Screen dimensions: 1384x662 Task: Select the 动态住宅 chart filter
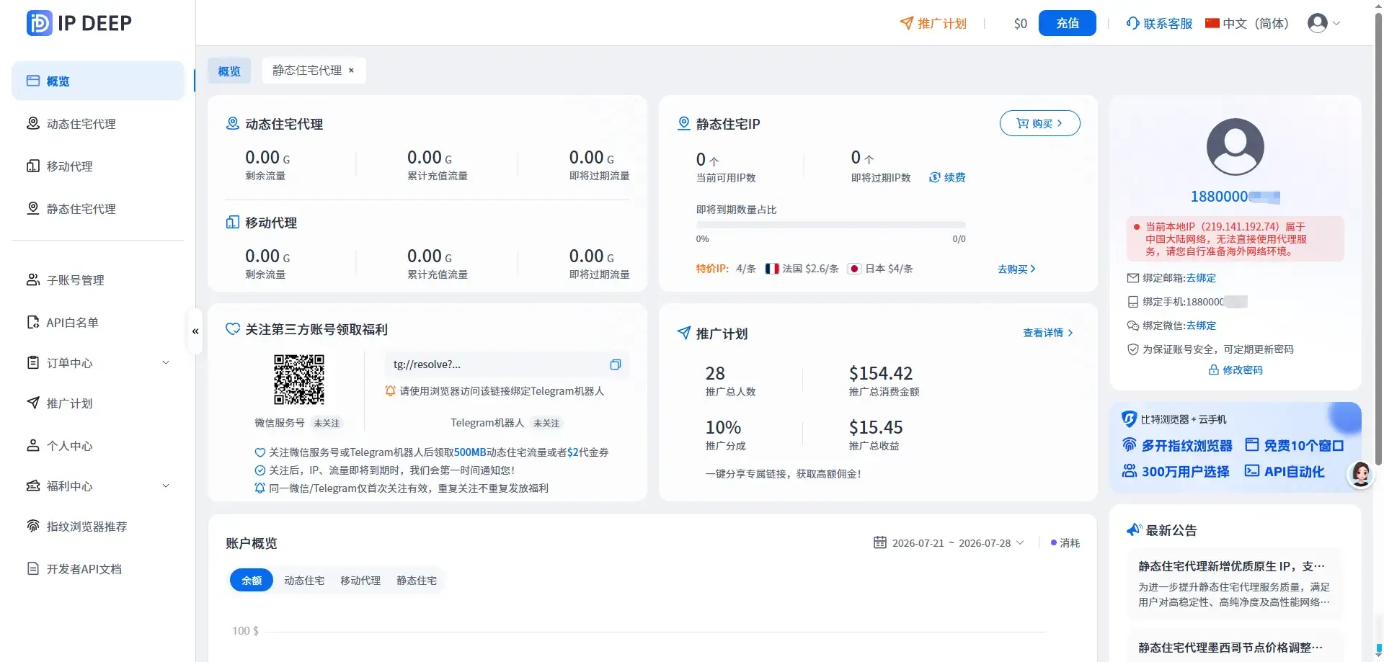click(x=304, y=581)
